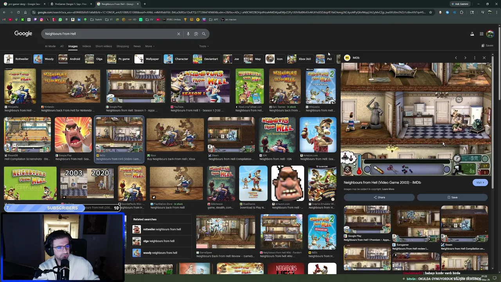Open the 2003 vs 2020 comparison thumbnail
The width and height of the screenshot is (501, 282).
87,183
